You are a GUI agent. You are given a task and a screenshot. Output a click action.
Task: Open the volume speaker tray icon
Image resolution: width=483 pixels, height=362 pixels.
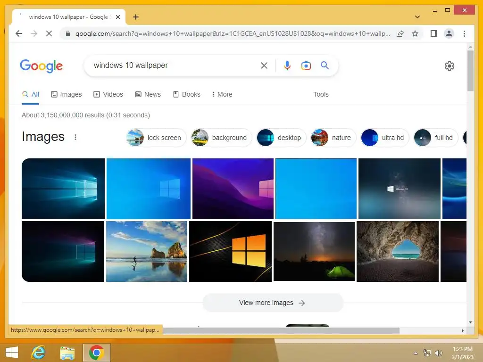438,353
